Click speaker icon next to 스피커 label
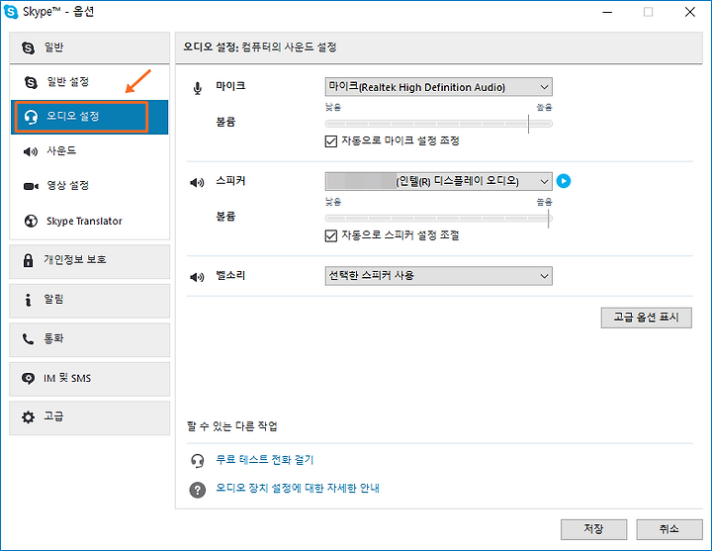The width and height of the screenshot is (712, 551). click(197, 183)
